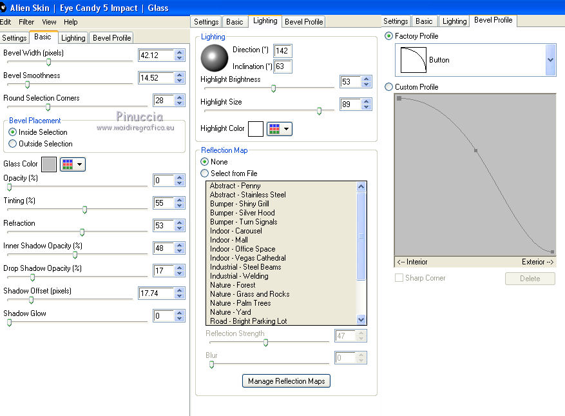Click the Bevel Width spinner arrows
Screen dimensions: 565x416
(x=180, y=55)
